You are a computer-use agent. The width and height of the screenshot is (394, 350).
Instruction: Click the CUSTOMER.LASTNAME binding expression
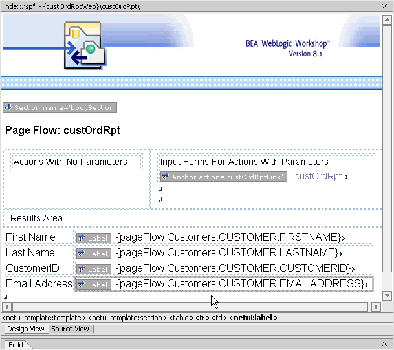pyautogui.click(x=227, y=253)
